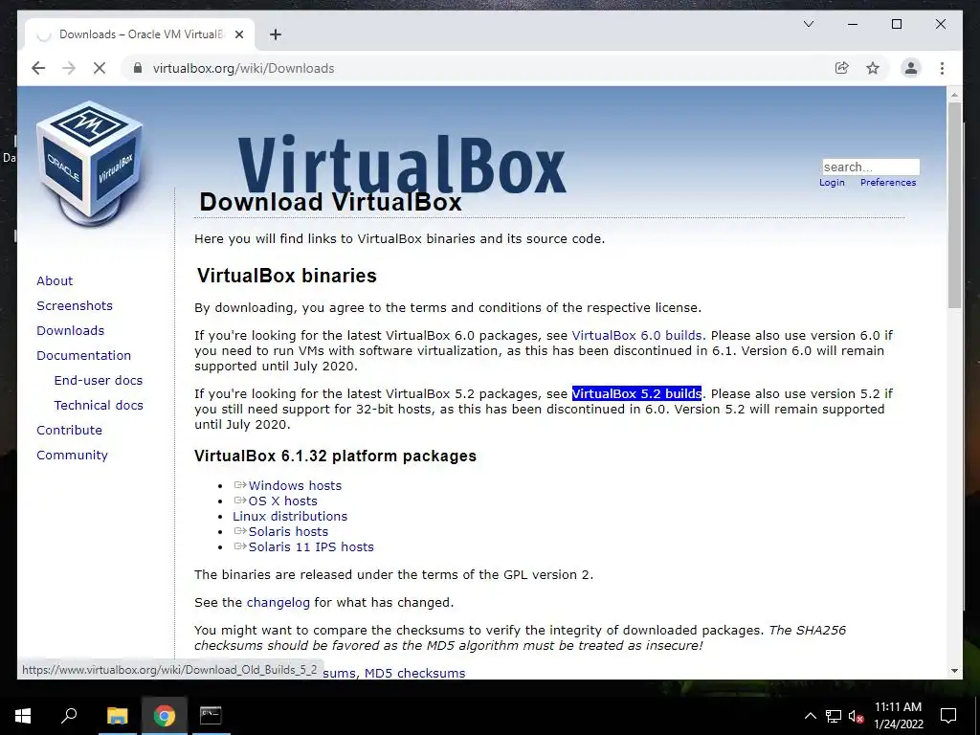
Task: Open the Linux distributions link
Action: pos(290,516)
